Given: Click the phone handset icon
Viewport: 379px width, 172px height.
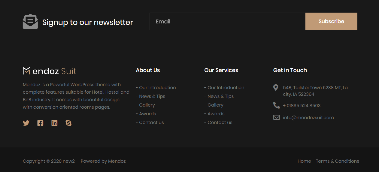Looking at the screenshot, I should [x=276, y=105].
